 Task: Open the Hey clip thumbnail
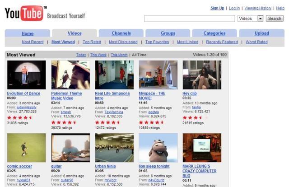pos(202,75)
